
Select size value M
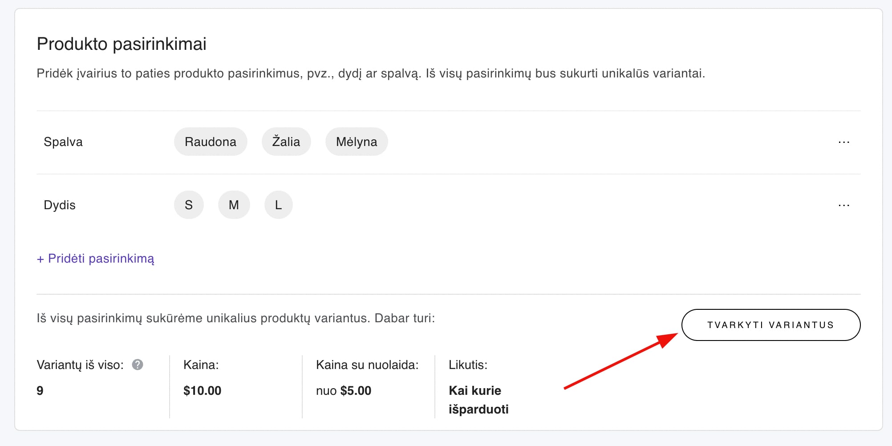[234, 205]
